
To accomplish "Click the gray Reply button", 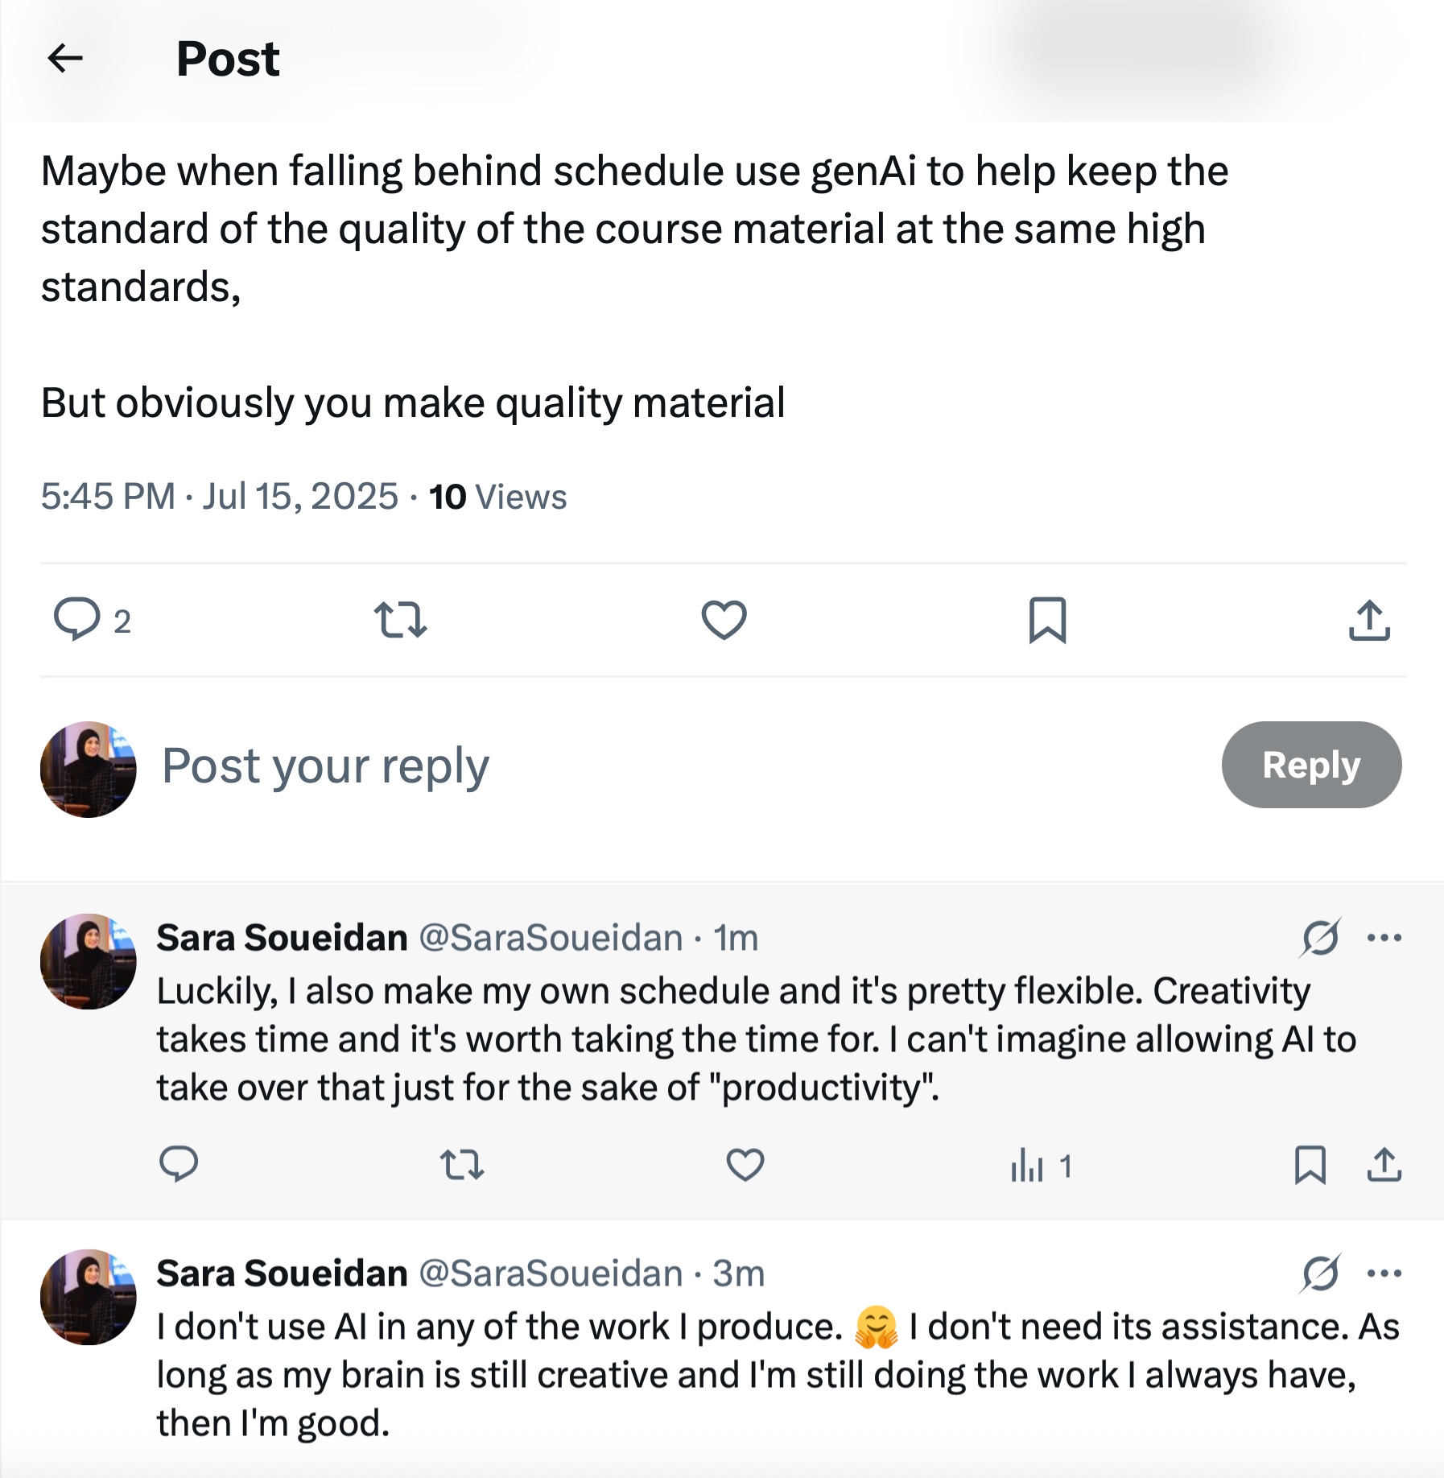I will pos(1310,765).
